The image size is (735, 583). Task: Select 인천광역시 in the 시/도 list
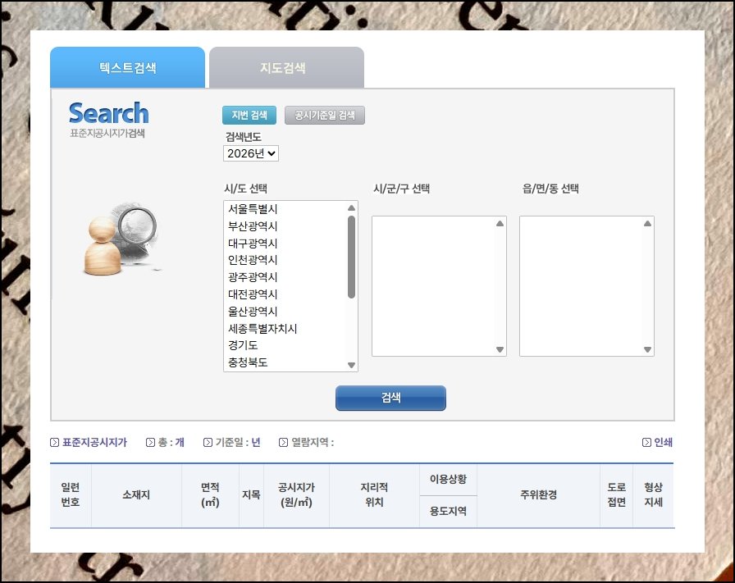pos(286,260)
